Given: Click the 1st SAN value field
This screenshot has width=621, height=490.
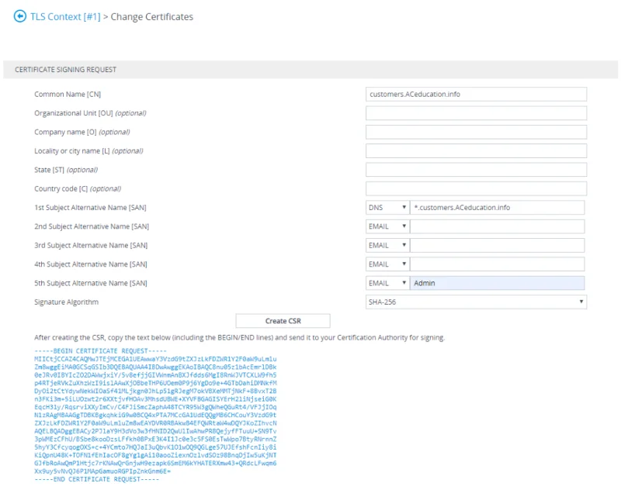Looking at the screenshot, I should (497, 208).
